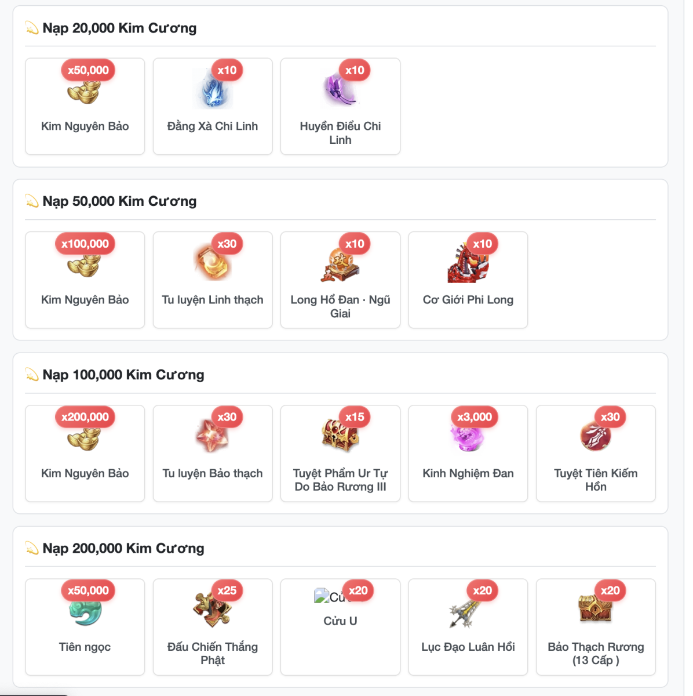Click the Nạp 20,000 Kim Cương heading
Image resolution: width=693 pixels, height=696 pixels.
[119, 28]
